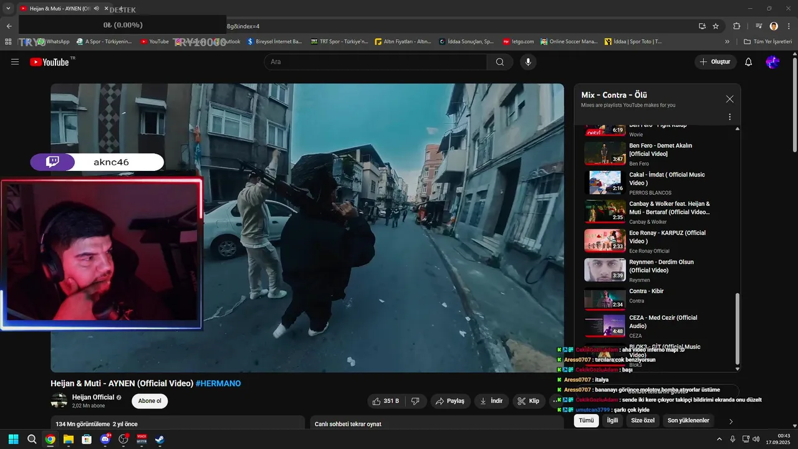This screenshot has width=798, height=449.
Task: Mute the tab via its speaker icon
Action: tap(96, 9)
